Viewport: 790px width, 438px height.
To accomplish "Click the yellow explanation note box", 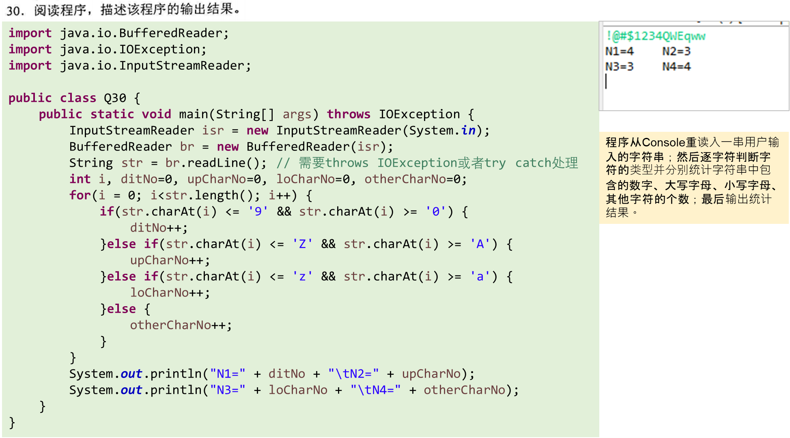I will pyautogui.click(x=693, y=177).
